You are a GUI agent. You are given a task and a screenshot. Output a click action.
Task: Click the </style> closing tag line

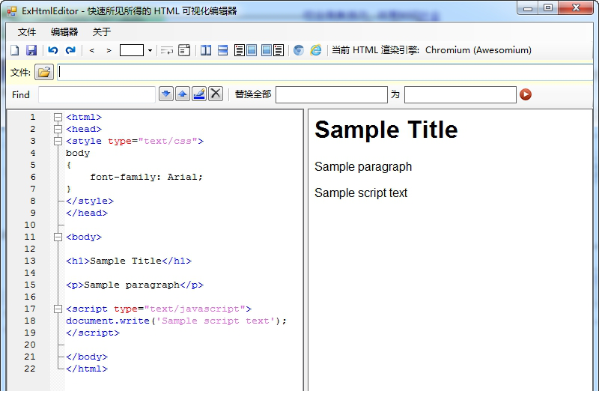tap(90, 201)
